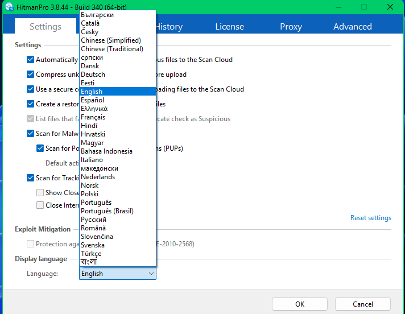Select the Settings tab
Screen dimensions: 405x314
coord(46,27)
